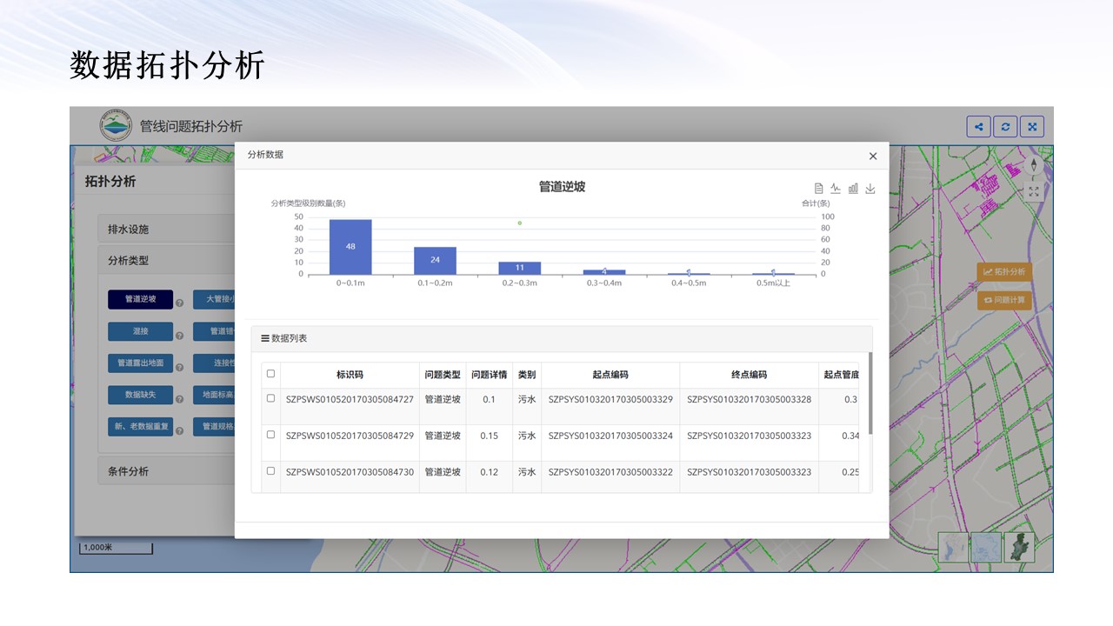Select the satellite basemap thumbnail

click(x=1019, y=548)
